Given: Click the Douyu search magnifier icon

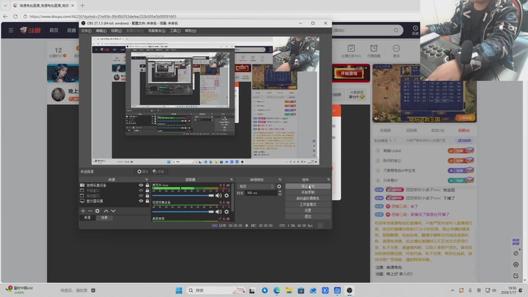Looking at the screenshot, I should (396, 30).
